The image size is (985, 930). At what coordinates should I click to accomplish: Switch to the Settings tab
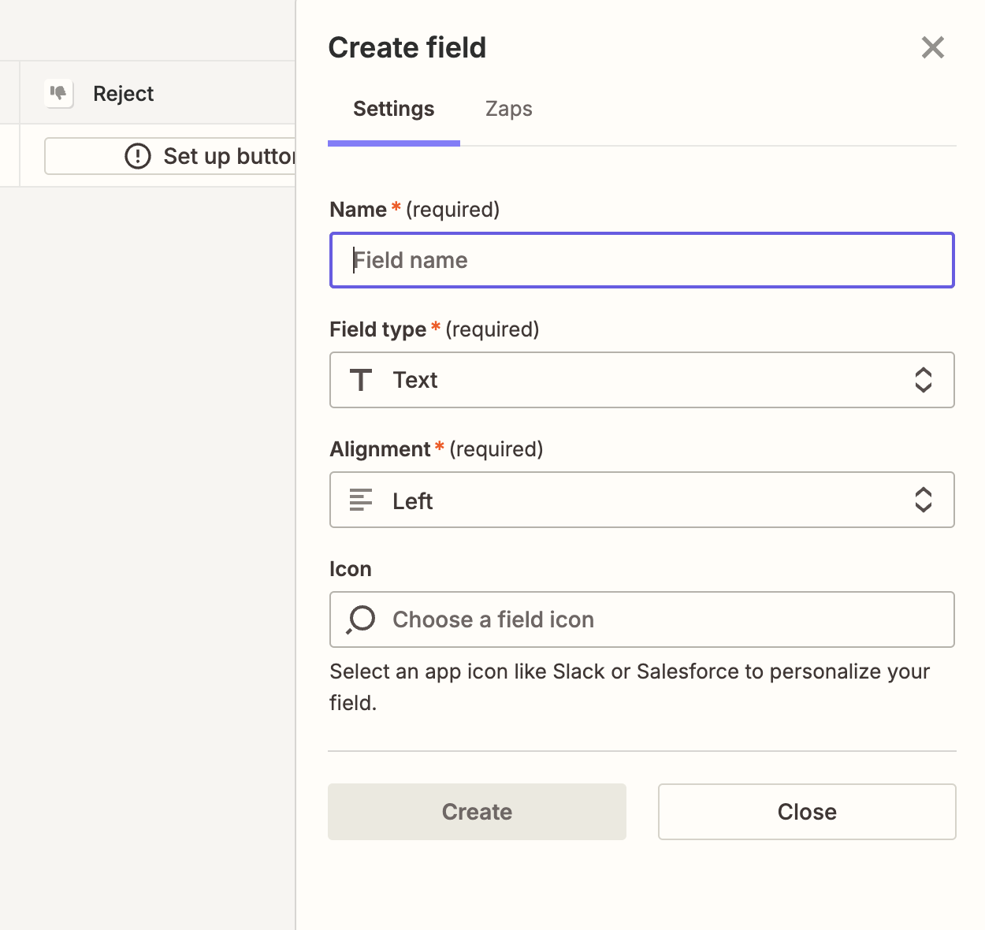tap(393, 109)
